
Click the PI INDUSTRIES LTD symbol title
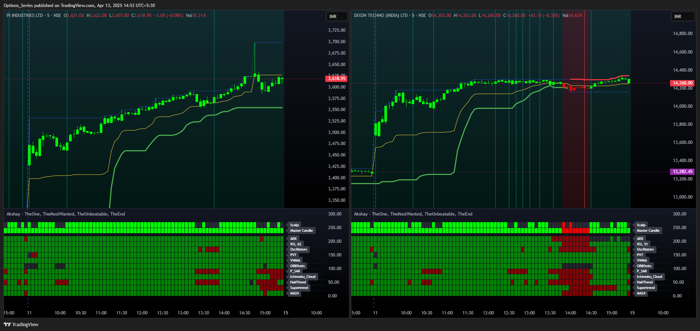click(x=25, y=15)
